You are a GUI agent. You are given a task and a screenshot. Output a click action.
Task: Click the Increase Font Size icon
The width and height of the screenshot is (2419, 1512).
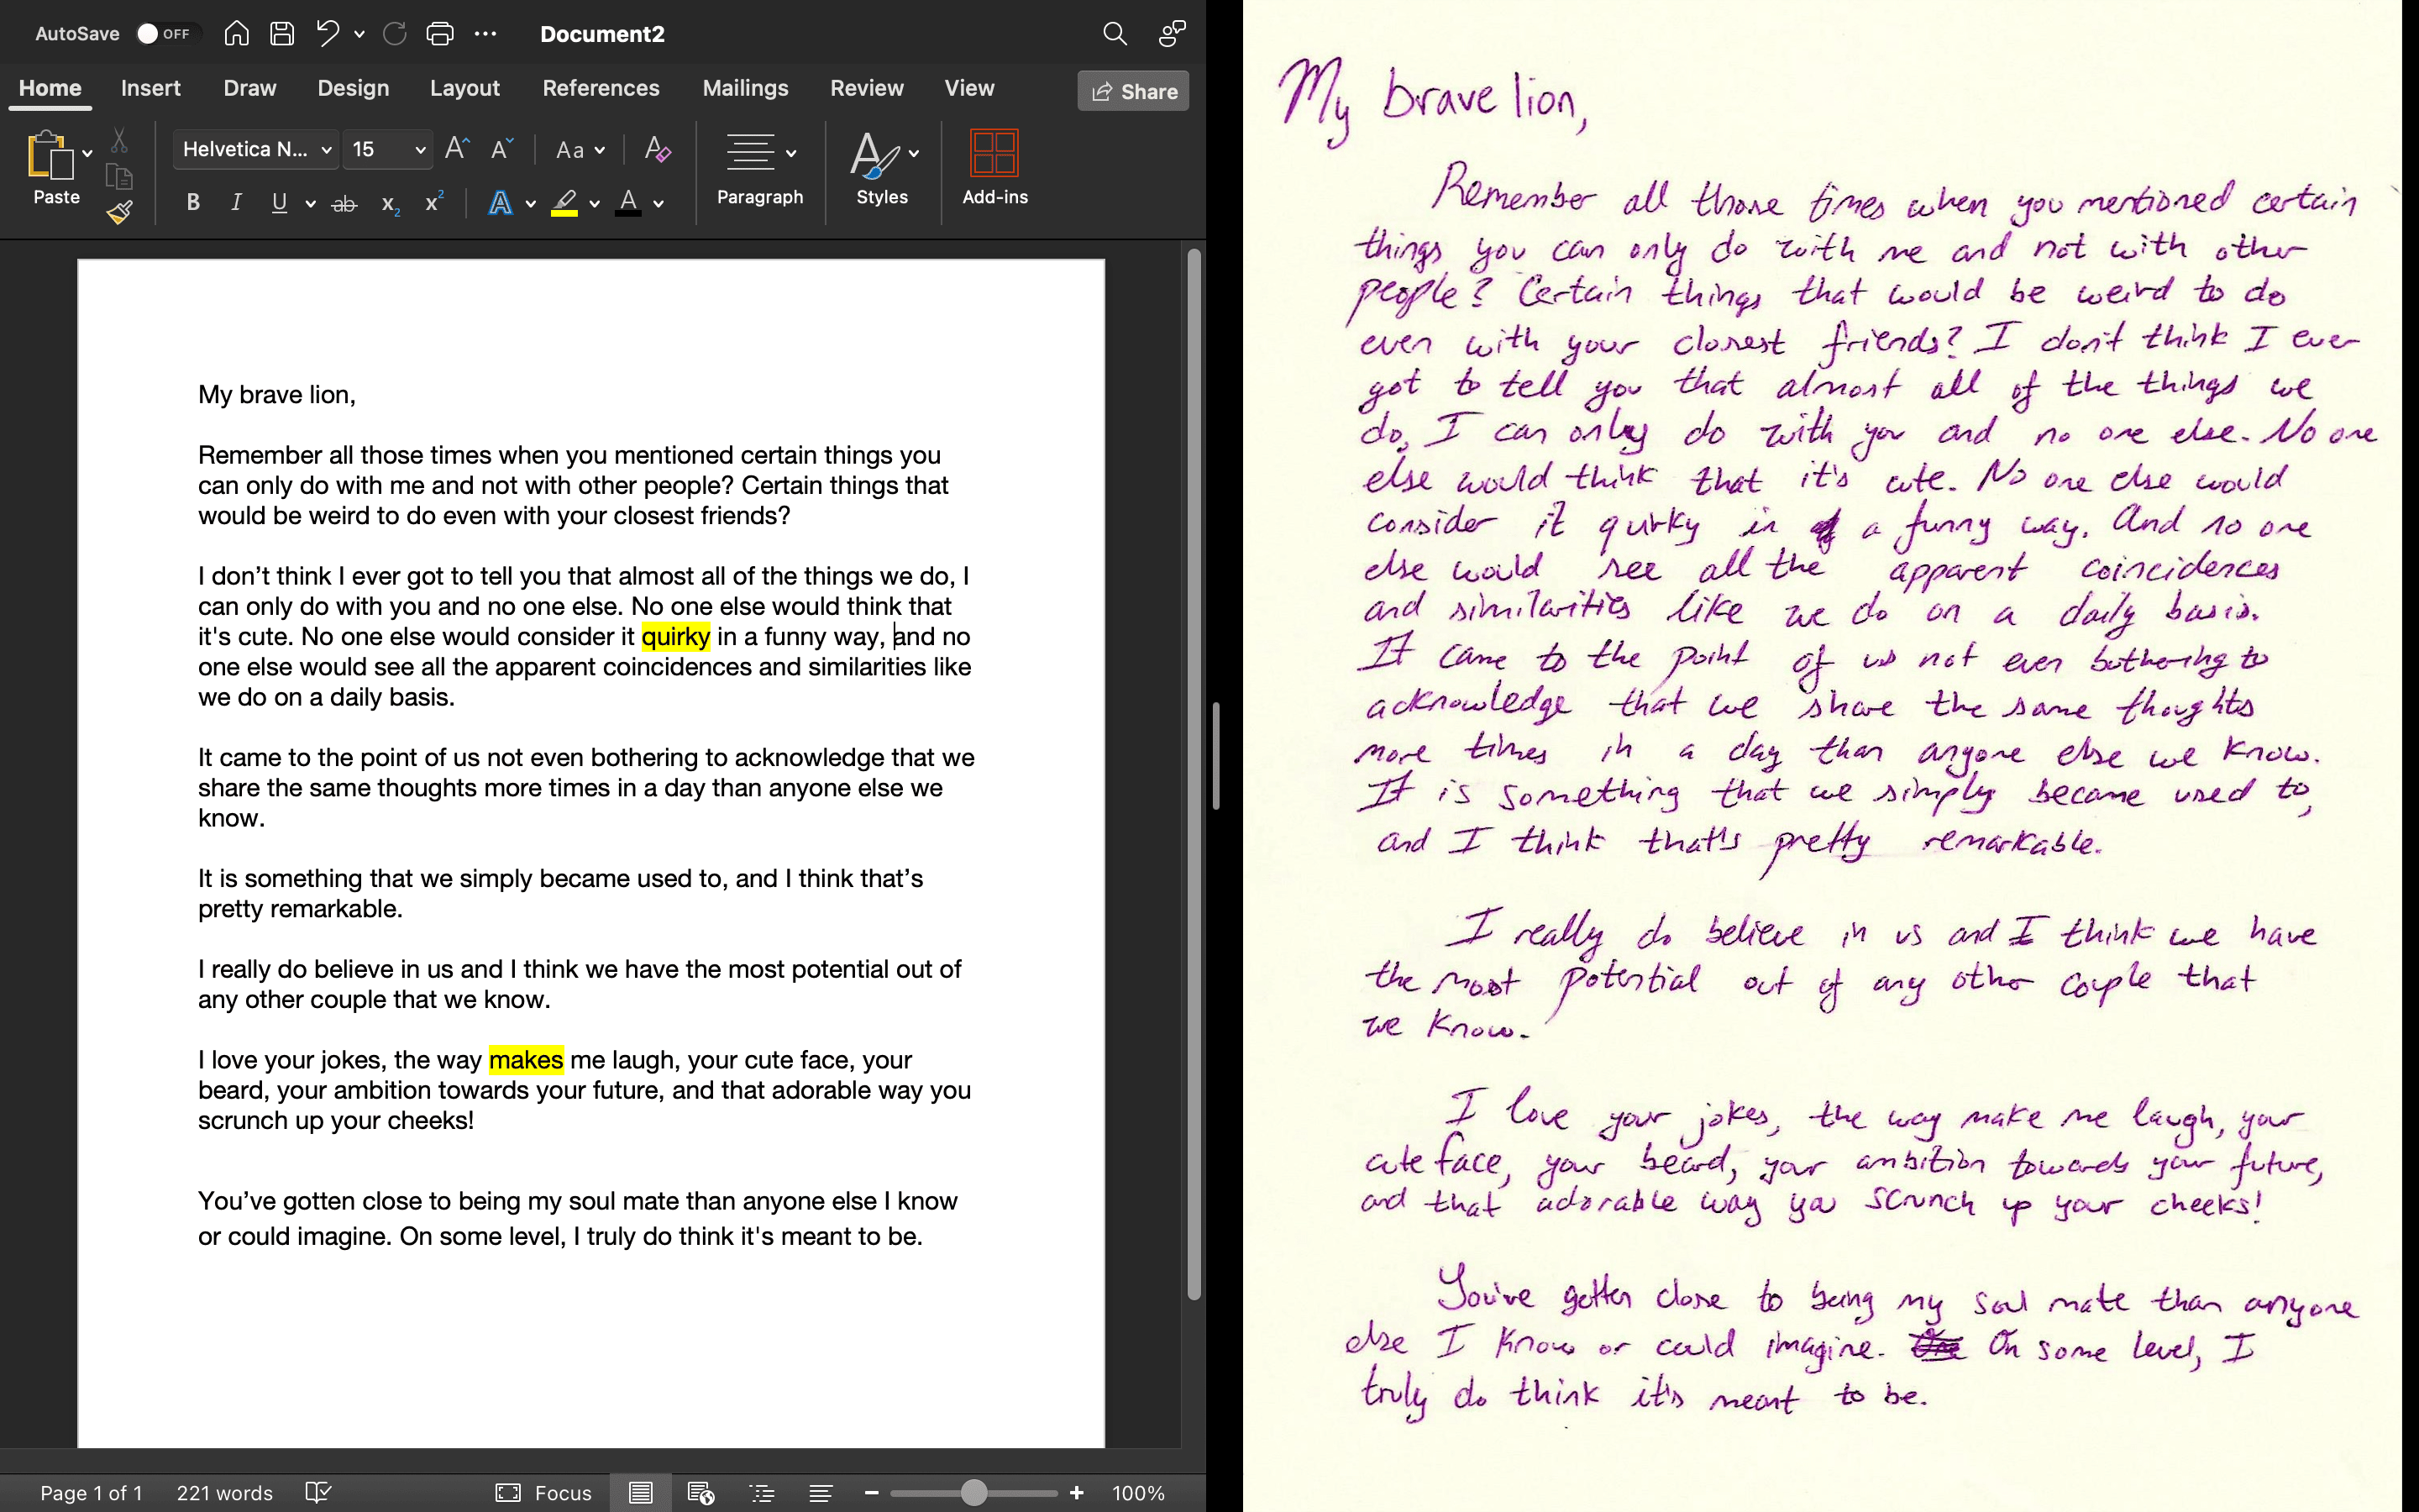click(457, 150)
